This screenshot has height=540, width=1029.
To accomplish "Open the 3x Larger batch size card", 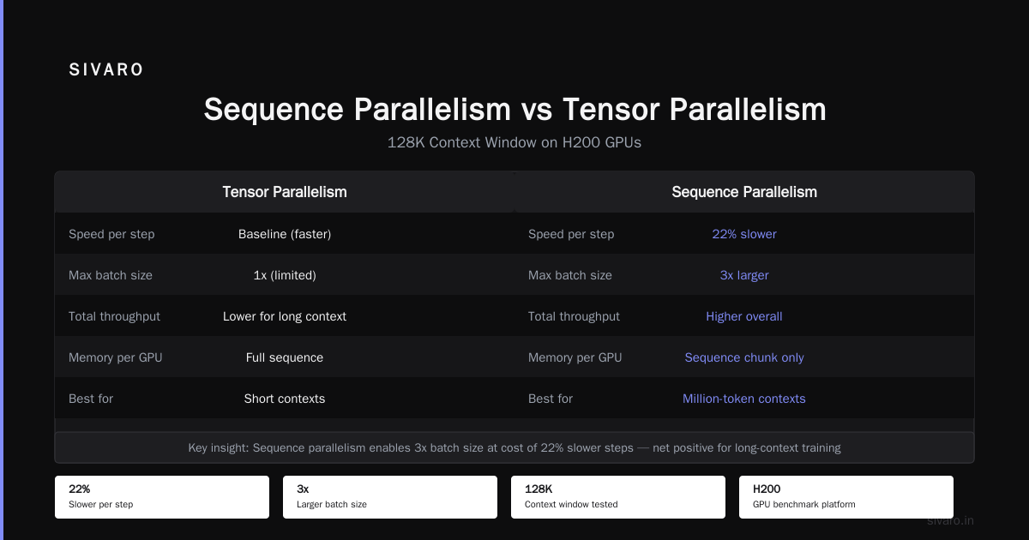I will point(390,497).
